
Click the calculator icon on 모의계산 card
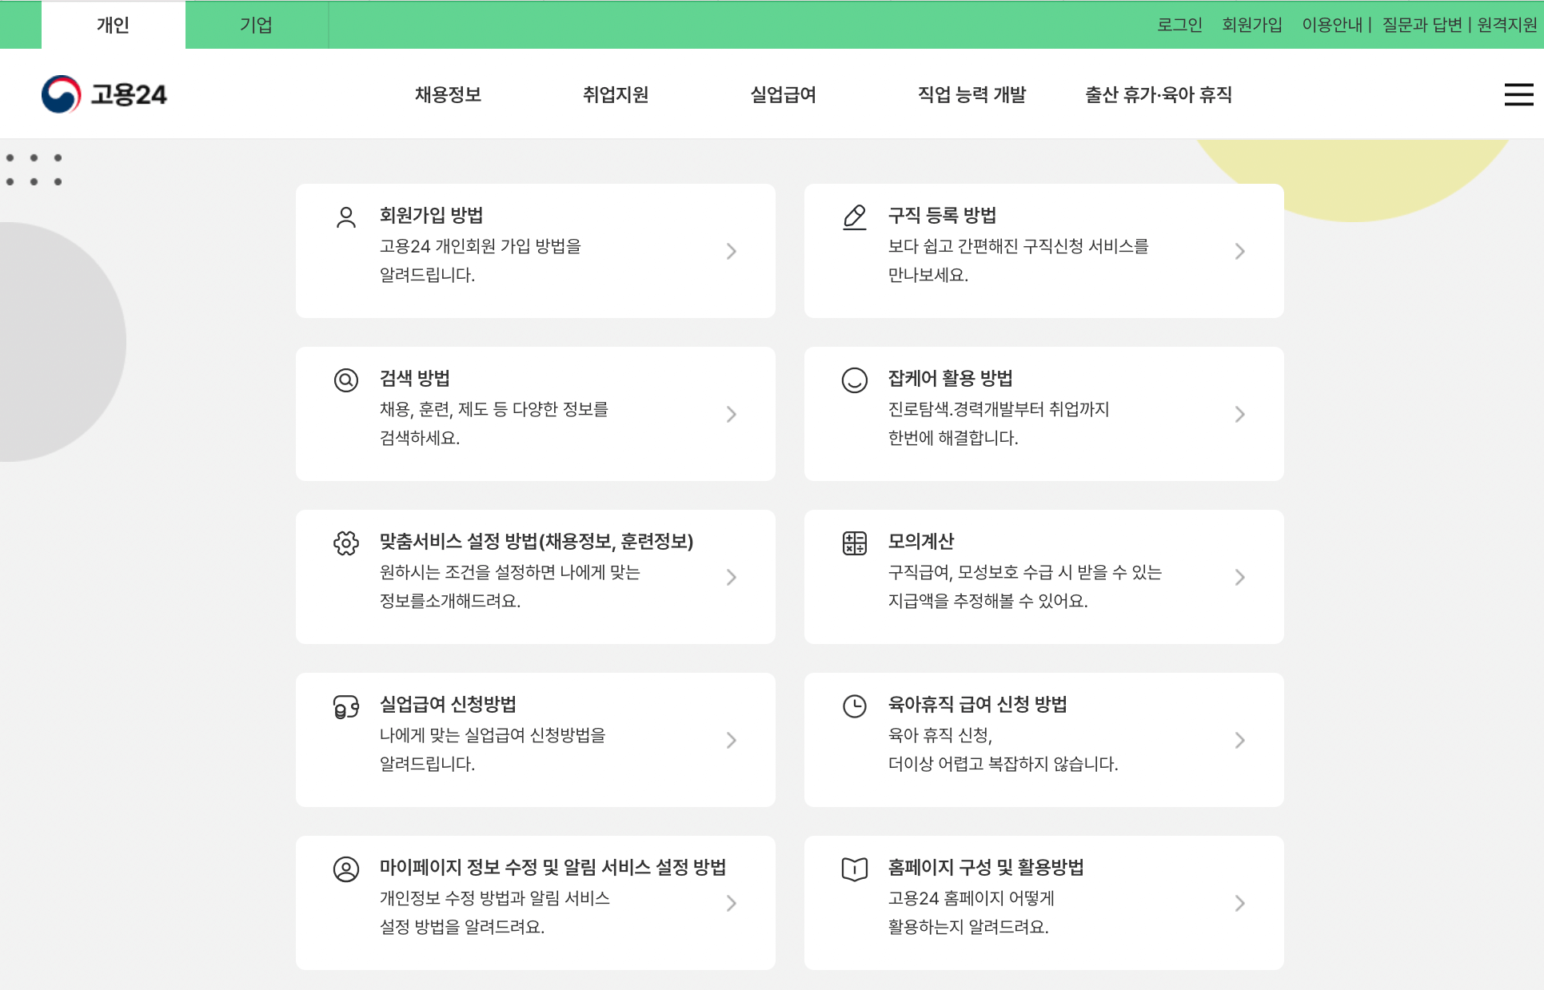pos(854,543)
